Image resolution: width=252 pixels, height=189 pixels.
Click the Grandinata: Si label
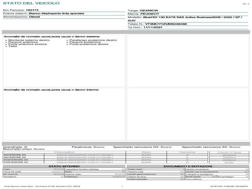(15, 147)
